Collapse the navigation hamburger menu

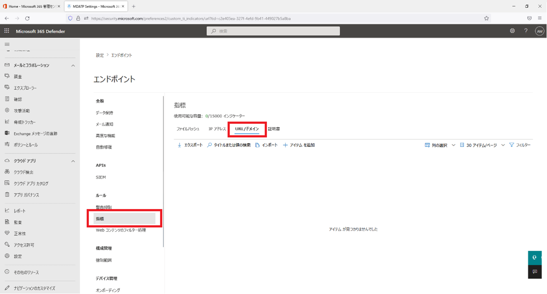pyautogui.click(x=7, y=44)
